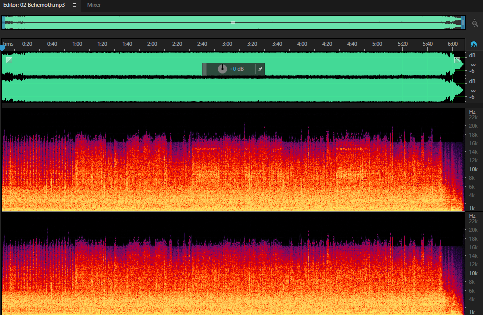Click the 4:00 mark on the timeline ruler
The width and height of the screenshot is (483, 315).
(302, 44)
